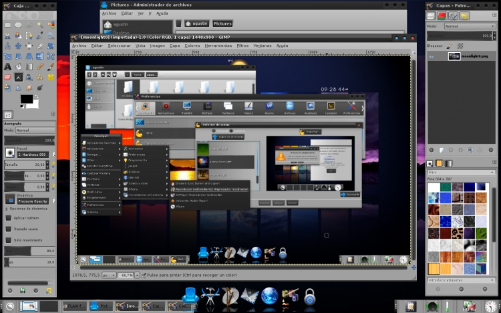Image resolution: width=501 pixels, height=313 pixels.
Task: Select the Paths tool
Action: click(29, 35)
